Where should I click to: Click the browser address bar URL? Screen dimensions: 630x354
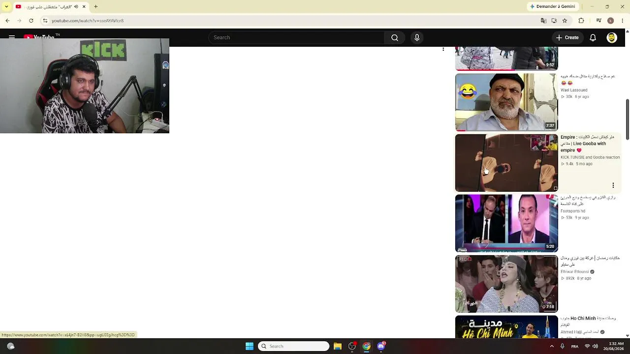click(88, 21)
